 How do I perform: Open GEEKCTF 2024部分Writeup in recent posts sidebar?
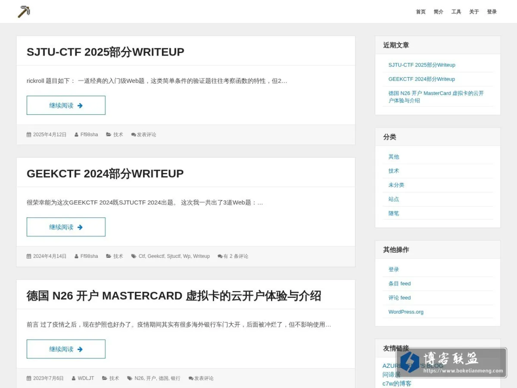click(x=421, y=79)
